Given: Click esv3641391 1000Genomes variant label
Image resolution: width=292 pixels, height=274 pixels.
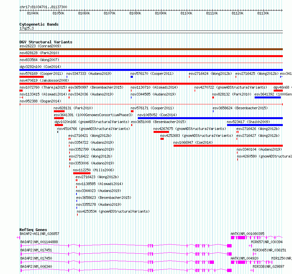Looking at the screenshot, I should (x=93, y=115).
